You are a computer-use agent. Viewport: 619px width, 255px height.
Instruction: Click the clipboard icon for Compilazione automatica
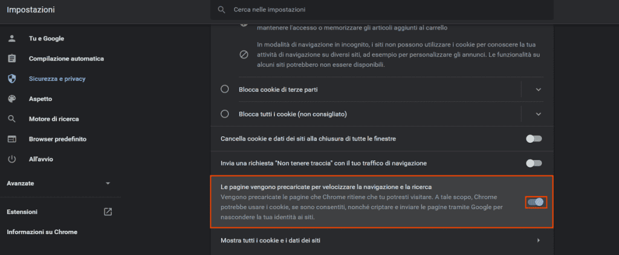12,58
